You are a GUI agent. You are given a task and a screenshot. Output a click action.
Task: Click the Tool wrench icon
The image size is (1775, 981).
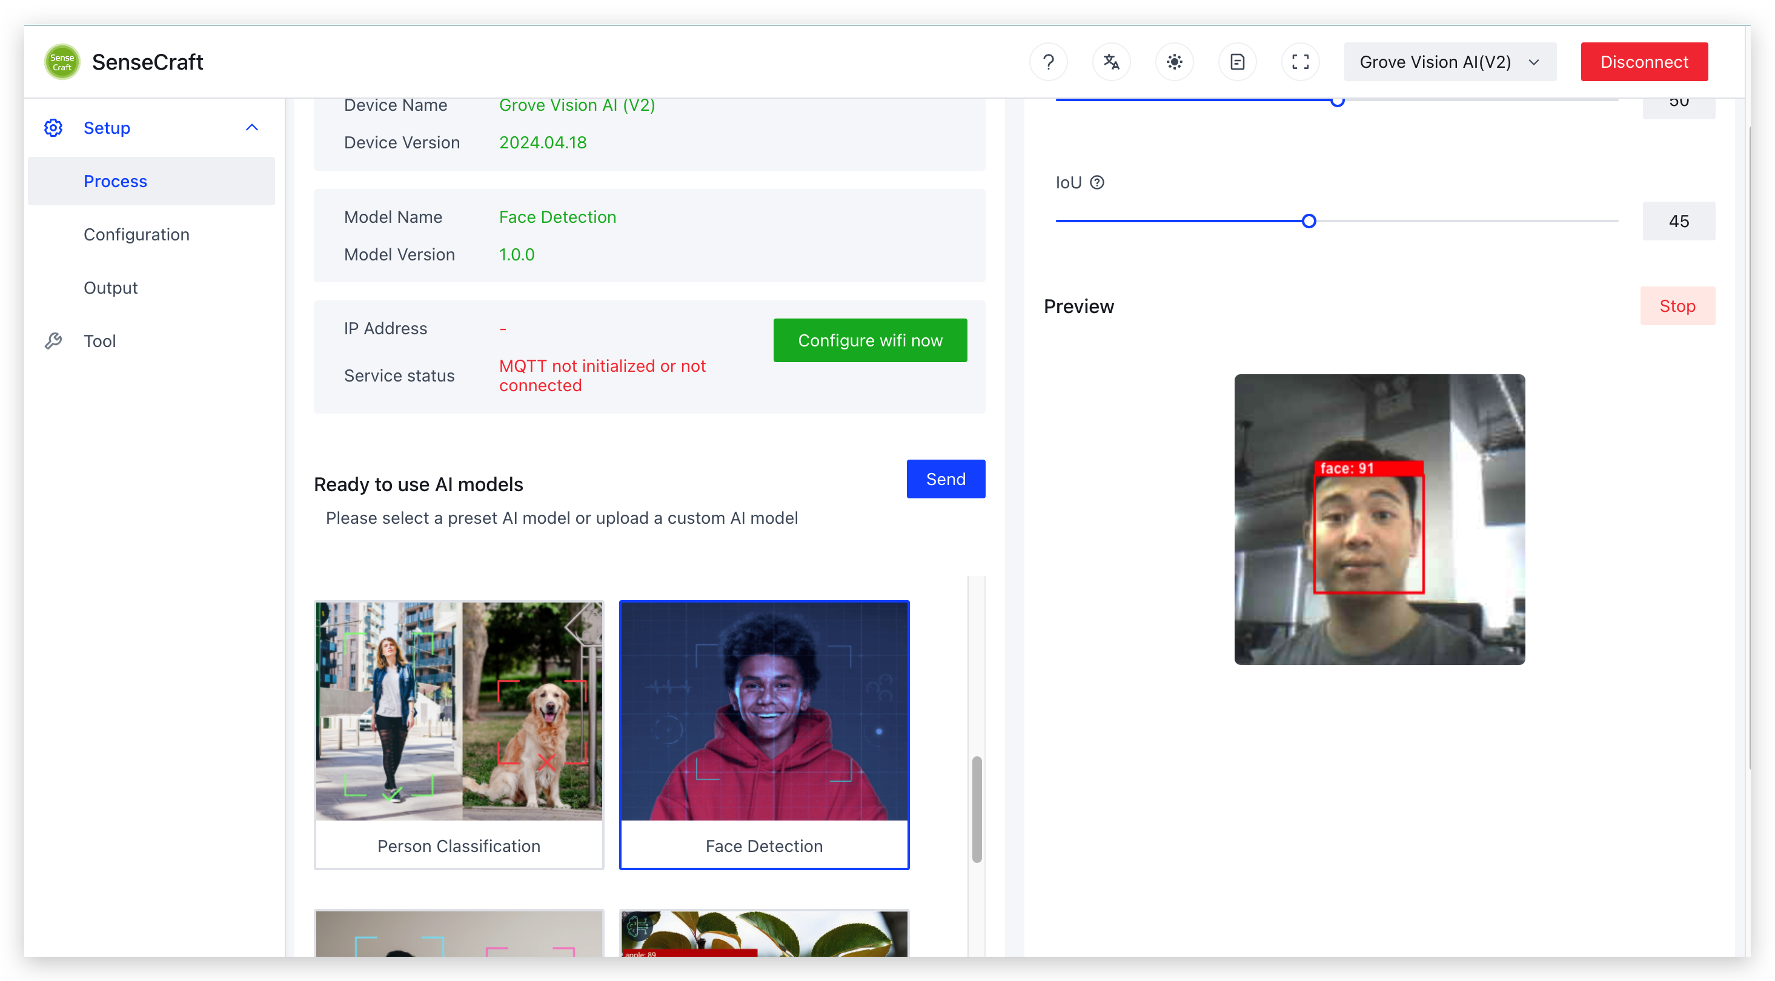(53, 341)
